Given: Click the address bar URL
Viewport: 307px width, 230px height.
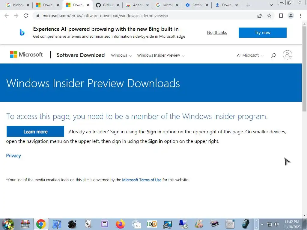Looking at the screenshot, I should pyautogui.click(x=105, y=16).
